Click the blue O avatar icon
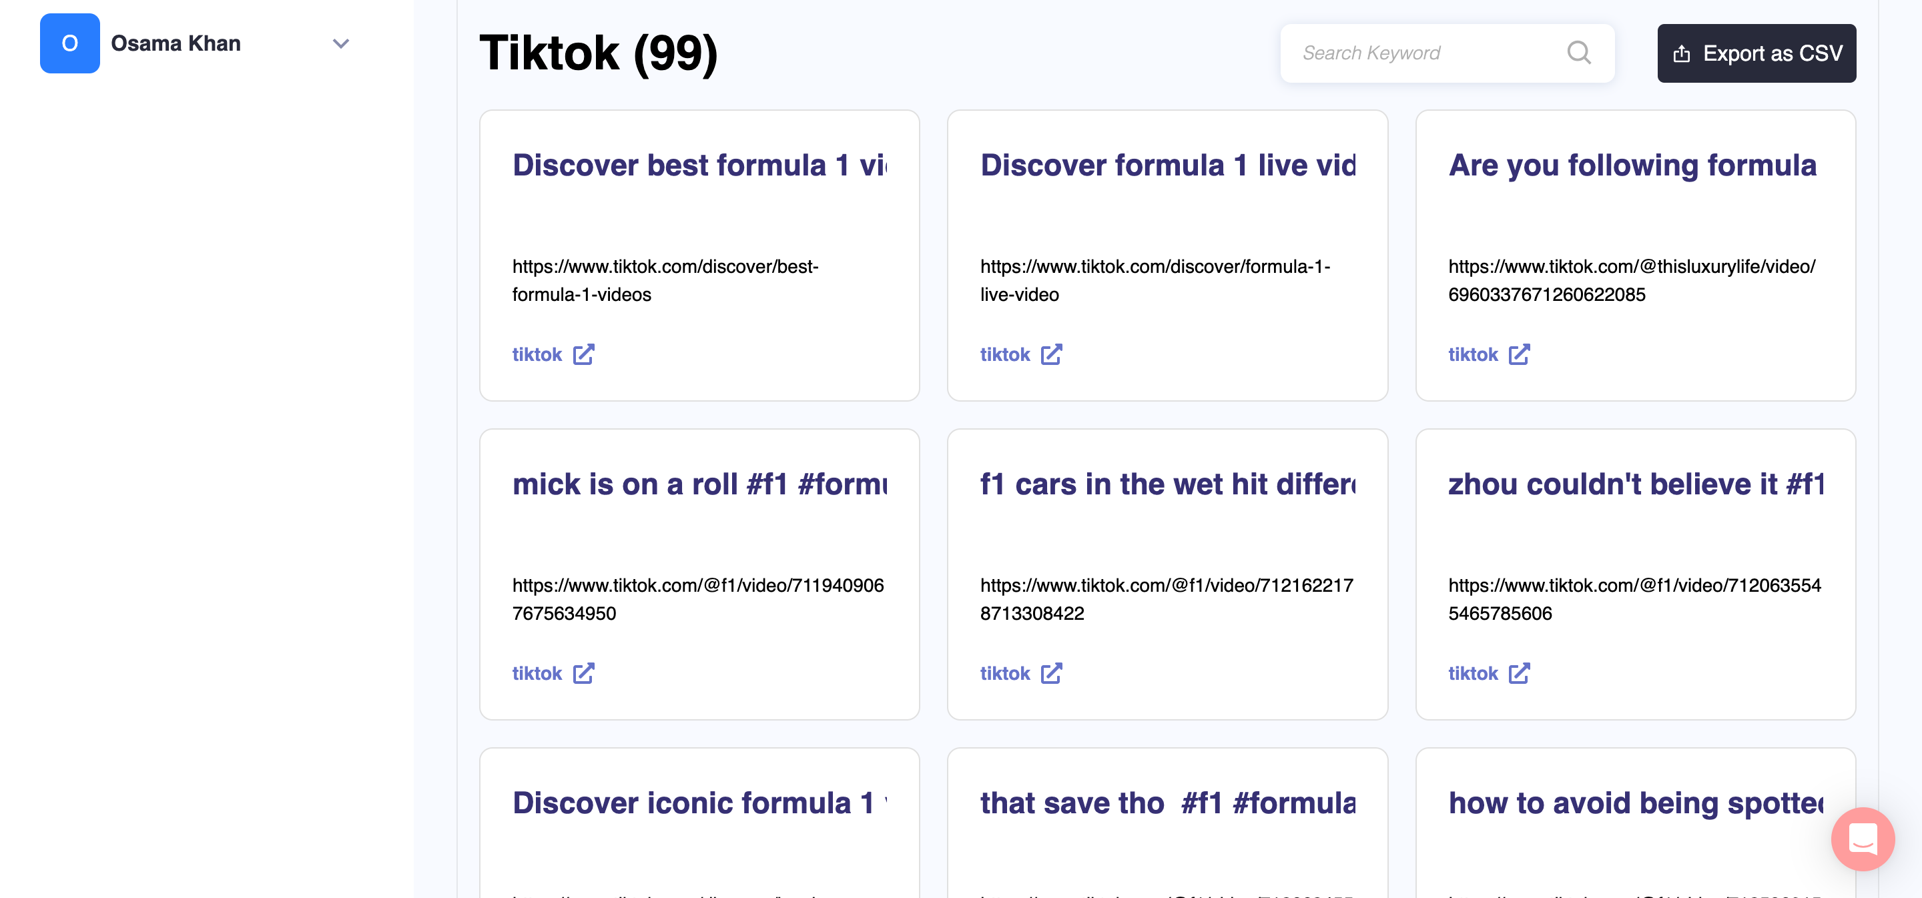Screen dimensions: 1922x898 coord(69,43)
